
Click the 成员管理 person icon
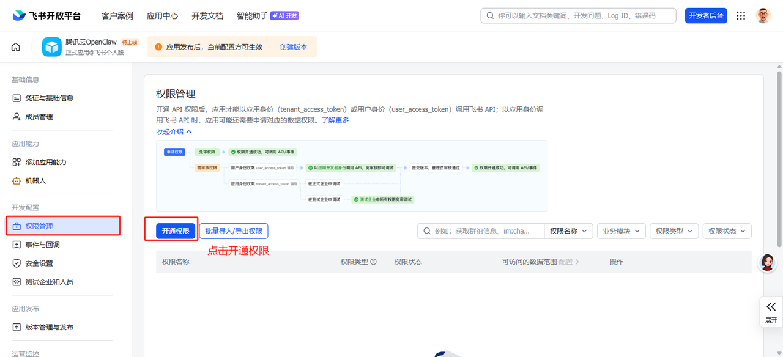(17, 117)
